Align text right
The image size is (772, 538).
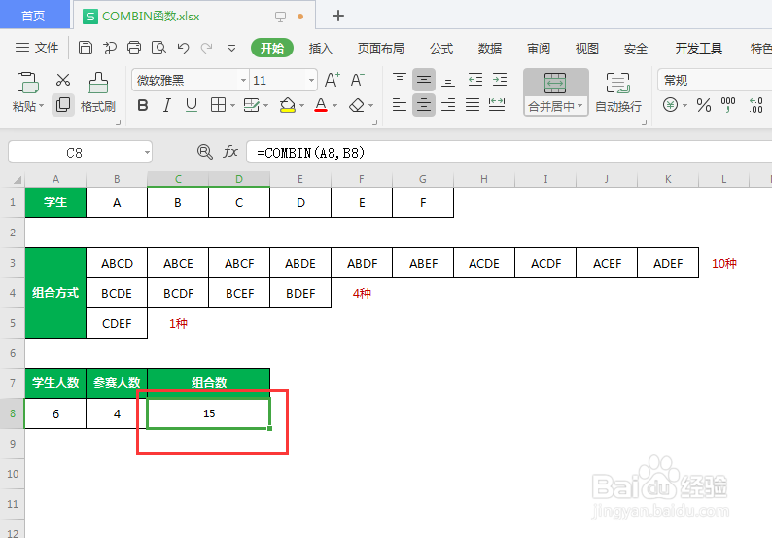click(x=448, y=104)
